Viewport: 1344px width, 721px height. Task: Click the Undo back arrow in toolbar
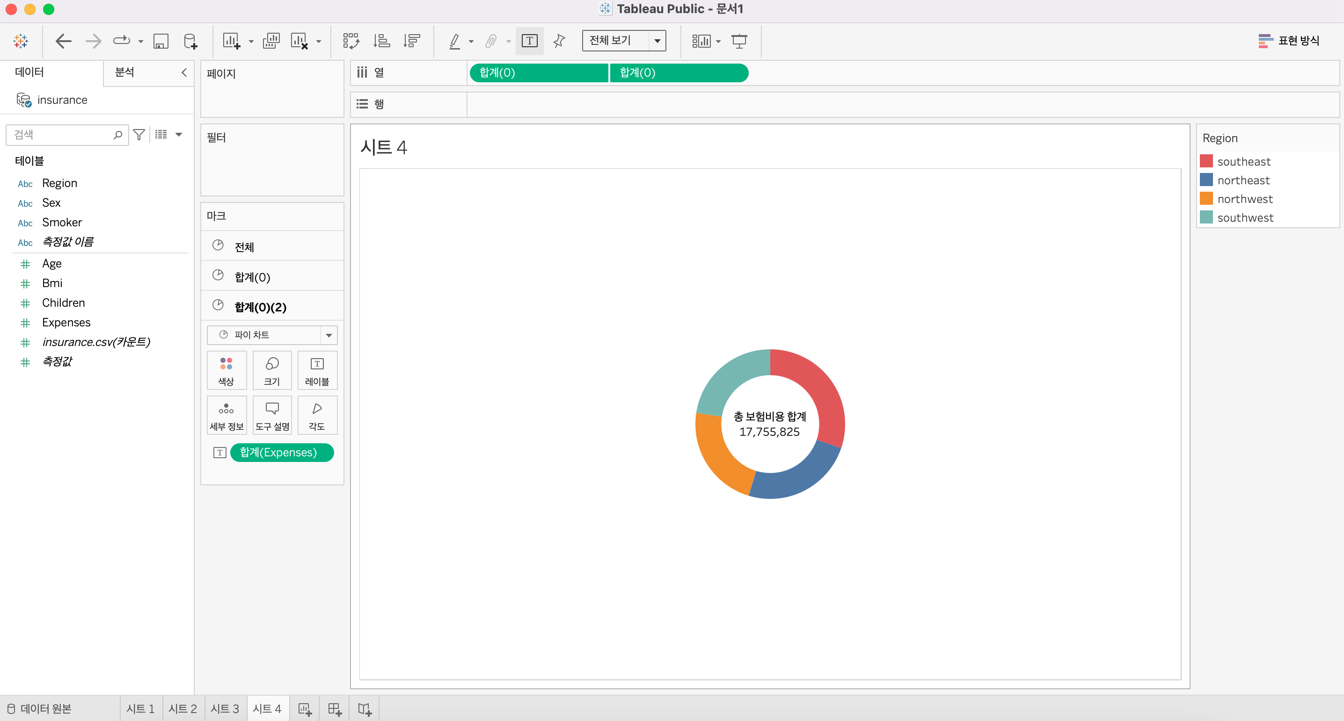click(x=63, y=41)
